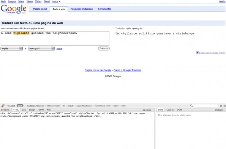Click the 'td#sourcecell' breadcrumb in Firebug

pos(54,106)
